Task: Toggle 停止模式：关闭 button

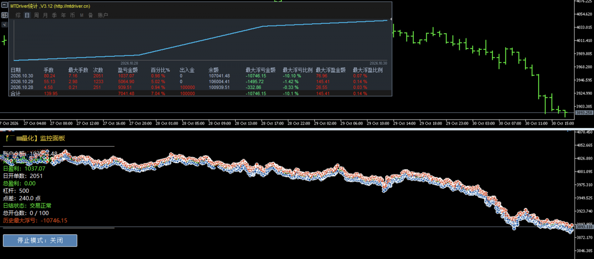Action: point(40,240)
